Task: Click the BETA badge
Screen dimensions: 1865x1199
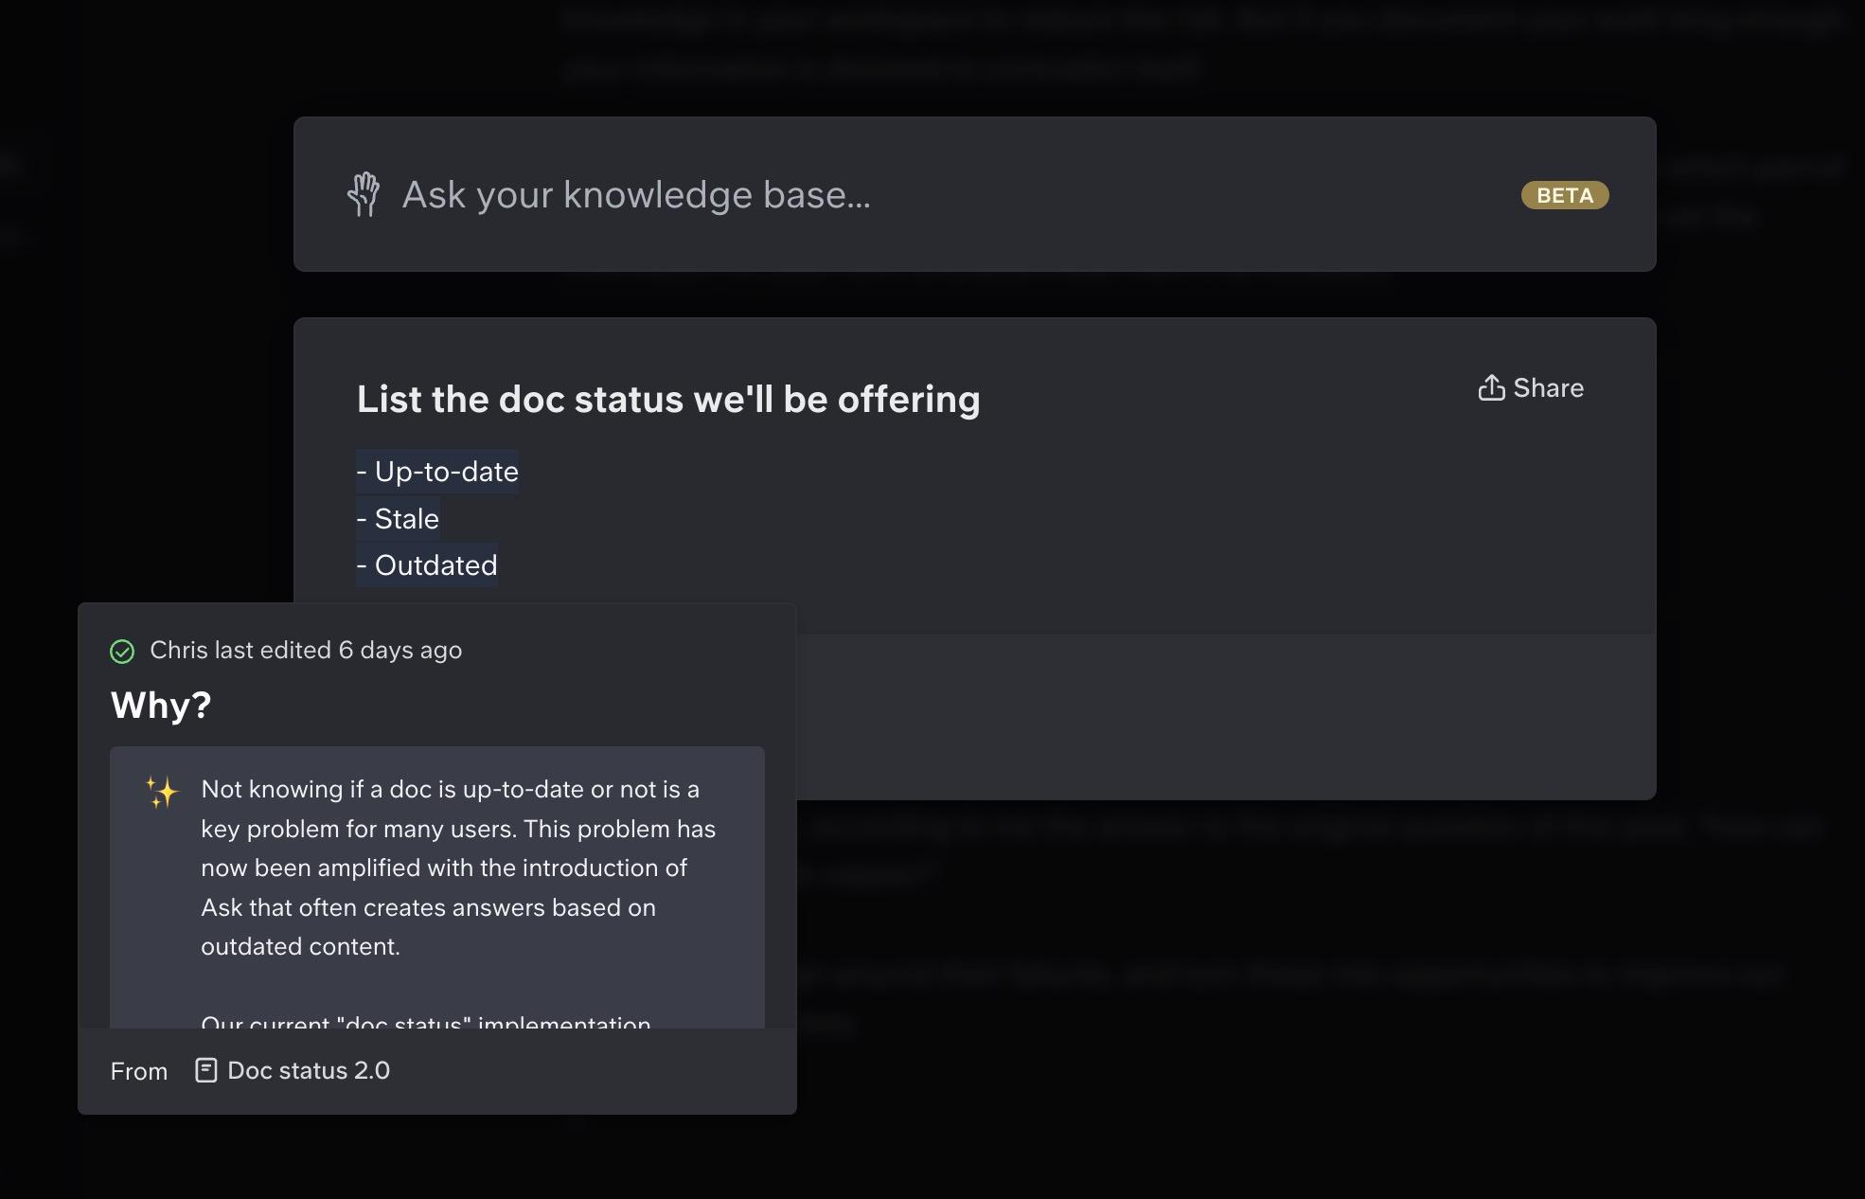Action: click(1564, 195)
